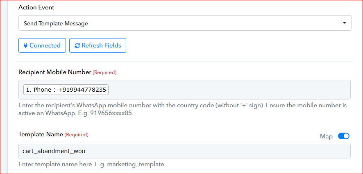Click the Connected button label
The image size is (363, 174).
pyautogui.click(x=45, y=45)
